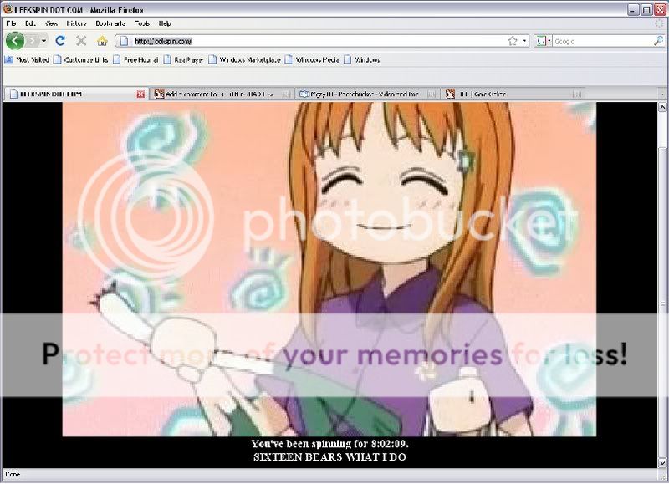Viewport: 669px width, 484px height.
Task: Open the back-history dropdown arrow
Action: coord(43,40)
